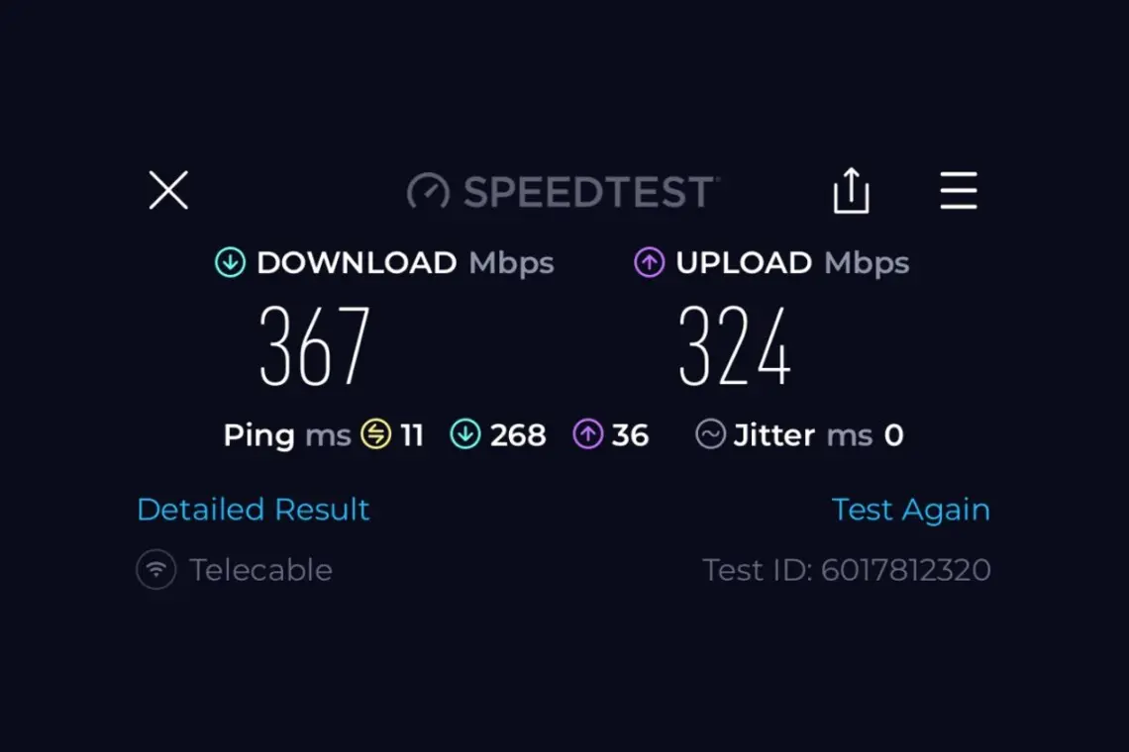Click the Speedtest gauge logo
The height and width of the screenshot is (752, 1129).
[429, 191]
